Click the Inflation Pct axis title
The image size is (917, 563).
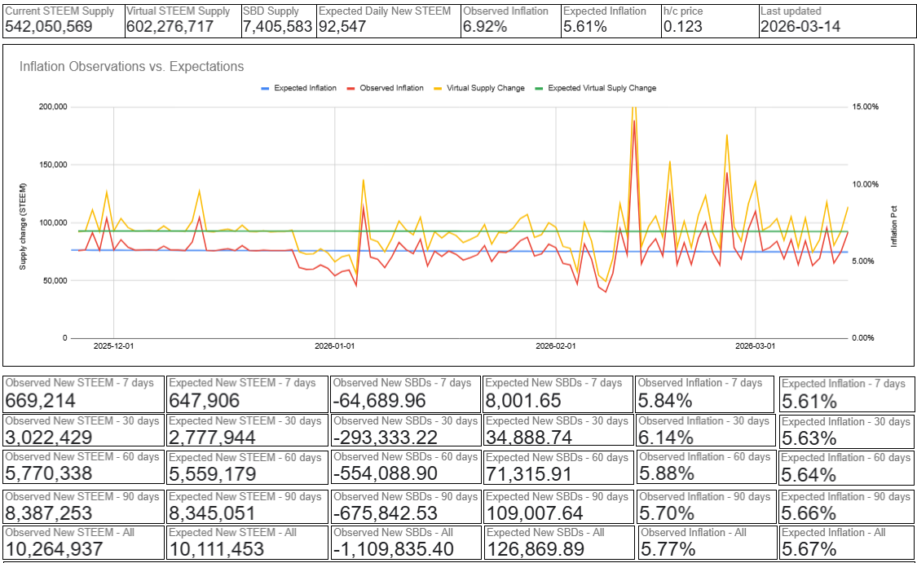pos(893,227)
